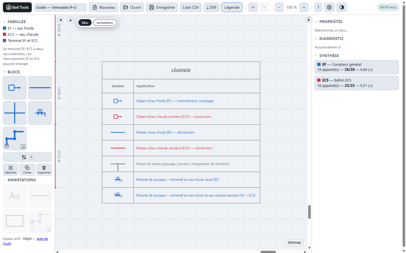
Task: Select the straight pipe segment block
Action: [x=40, y=88]
